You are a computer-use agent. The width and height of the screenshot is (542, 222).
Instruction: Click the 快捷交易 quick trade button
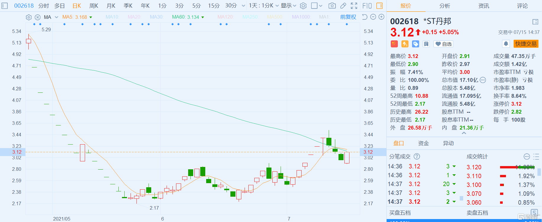tap(526, 44)
